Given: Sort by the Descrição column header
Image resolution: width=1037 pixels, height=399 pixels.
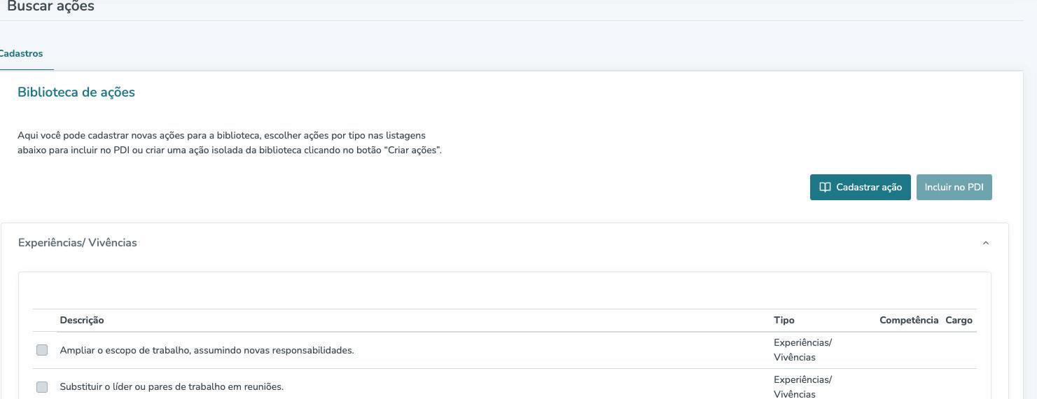Looking at the screenshot, I should coord(82,320).
